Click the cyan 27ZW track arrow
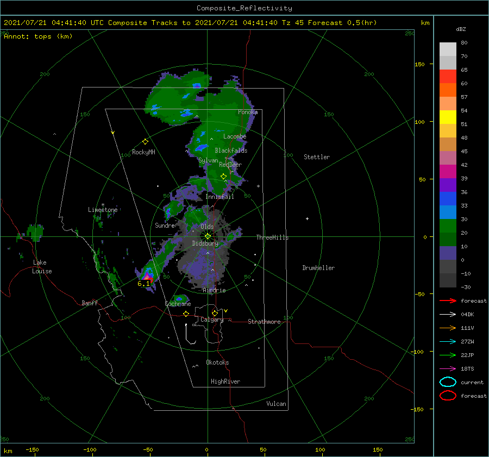The width and height of the screenshot is (489, 457). tap(448, 342)
